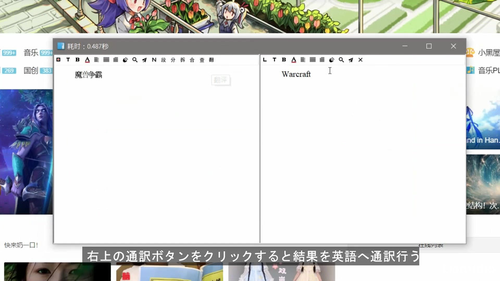Screen dimensions: 500x281
Task: Click the T font icon in left pane
Action: tap(68, 59)
